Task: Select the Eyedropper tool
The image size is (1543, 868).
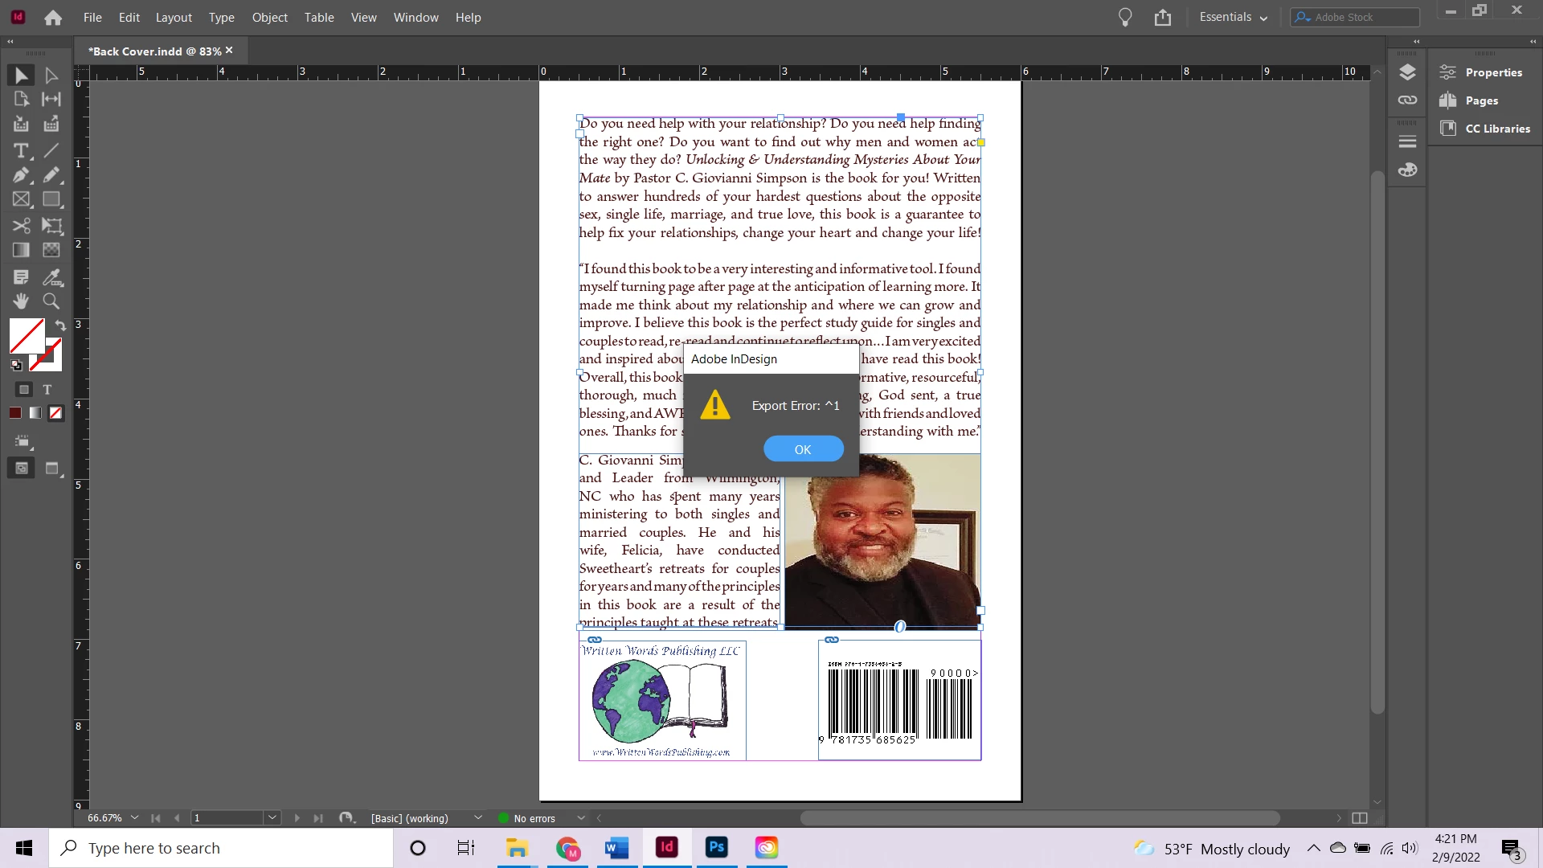Action: click(x=51, y=277)
